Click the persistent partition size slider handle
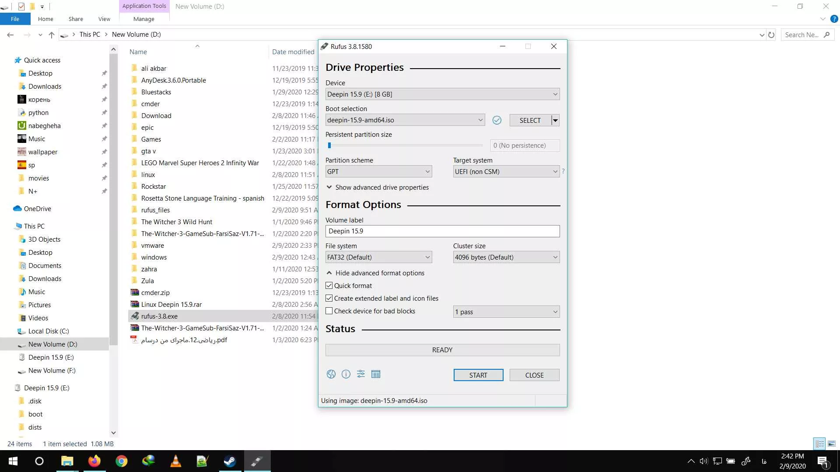Image resolution: width=840 pixels, height=472 pixels. (x=329, y=145)
